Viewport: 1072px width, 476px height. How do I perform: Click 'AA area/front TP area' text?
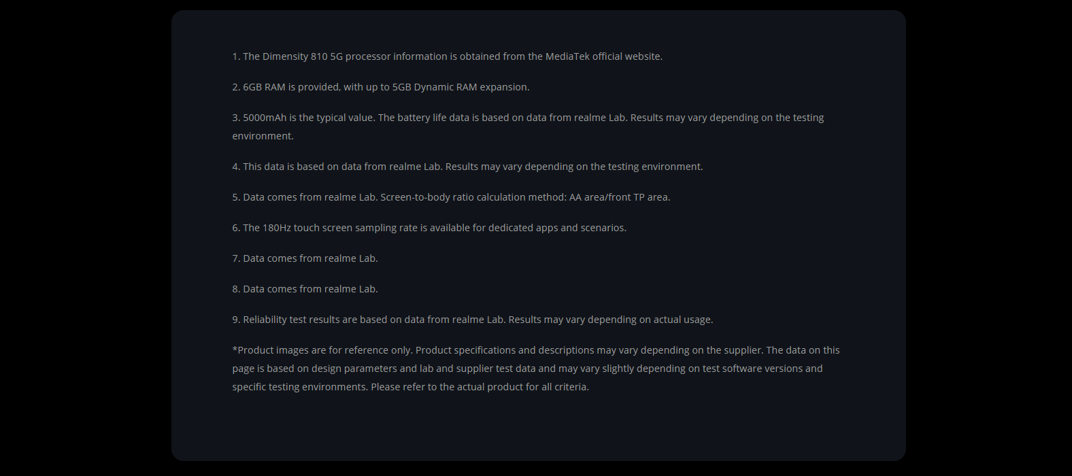click(x=620, y=197)
